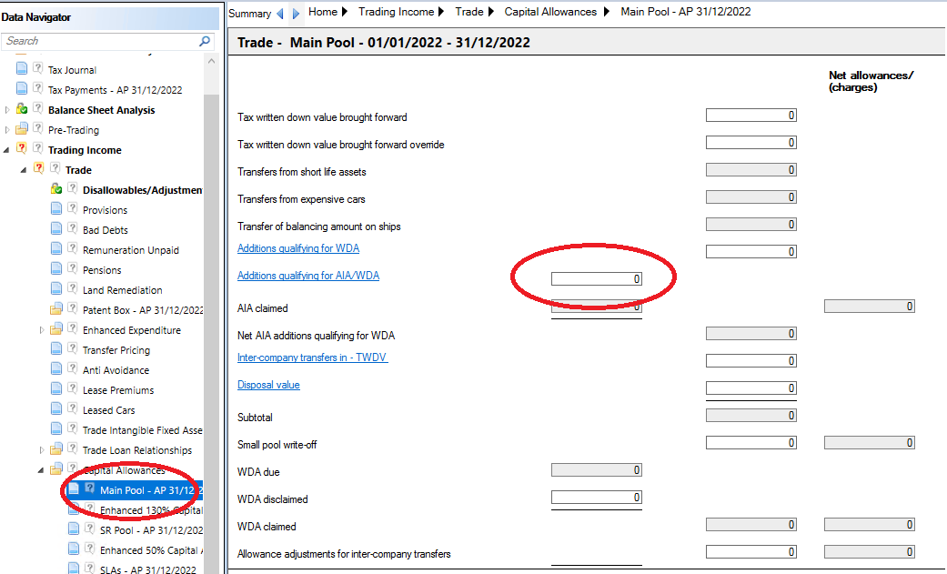947x574 pixels.
Task: Click the folder icon beside Pre-Trading
Action: (x=22, y=128)
